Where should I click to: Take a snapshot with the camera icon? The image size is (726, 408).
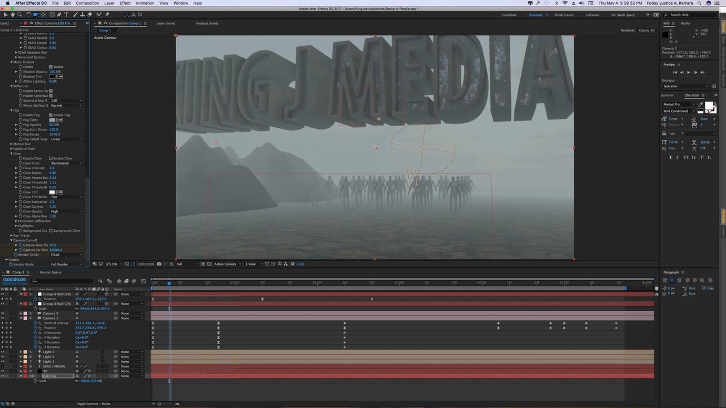coord(159,264)
